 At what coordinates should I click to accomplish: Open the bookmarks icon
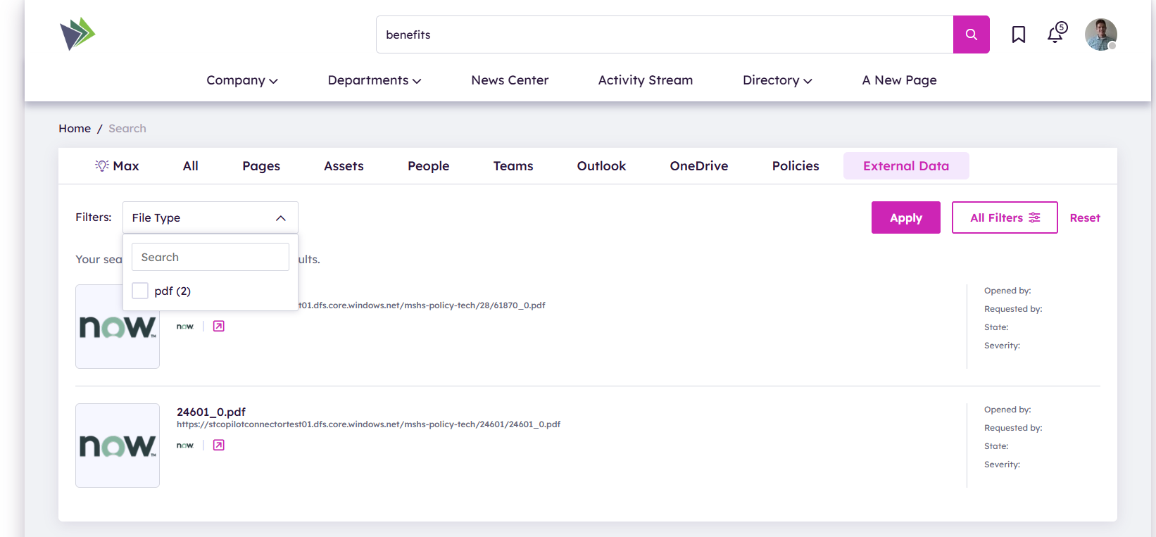pos(1018,34)
